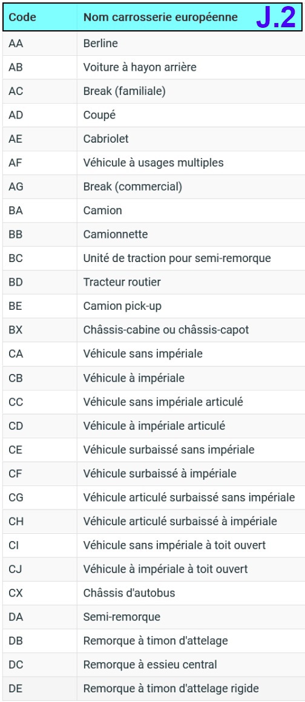Select the Châssis d'autobus row

pyautogui.click(x=152, y=593)
